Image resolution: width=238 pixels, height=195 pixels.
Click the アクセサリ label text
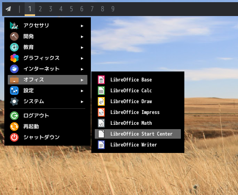36,26
